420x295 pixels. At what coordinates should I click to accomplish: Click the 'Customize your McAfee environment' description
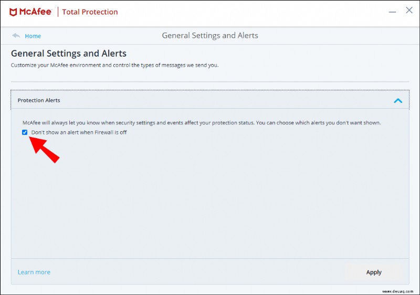[x=114, y=65]
